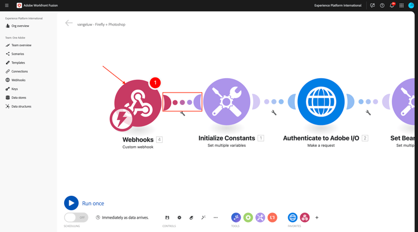The image size is (418, 232).
Task: Click the dotted connector after Authenticate module
Action: pos(368,101)
